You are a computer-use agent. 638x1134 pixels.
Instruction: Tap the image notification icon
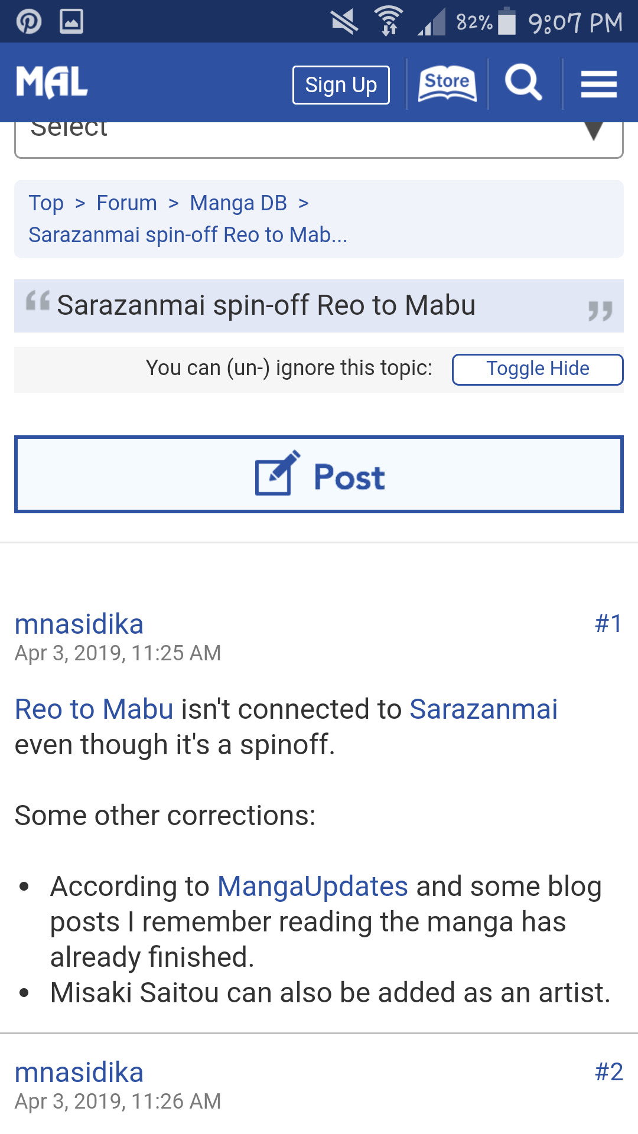pos(71,22)
